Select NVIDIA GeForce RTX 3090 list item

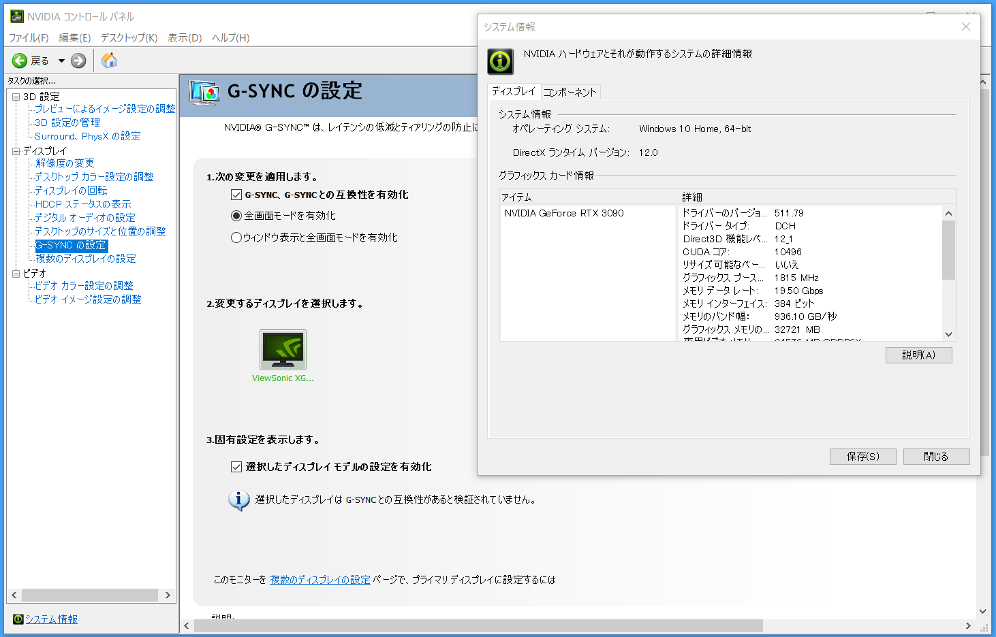564,214
